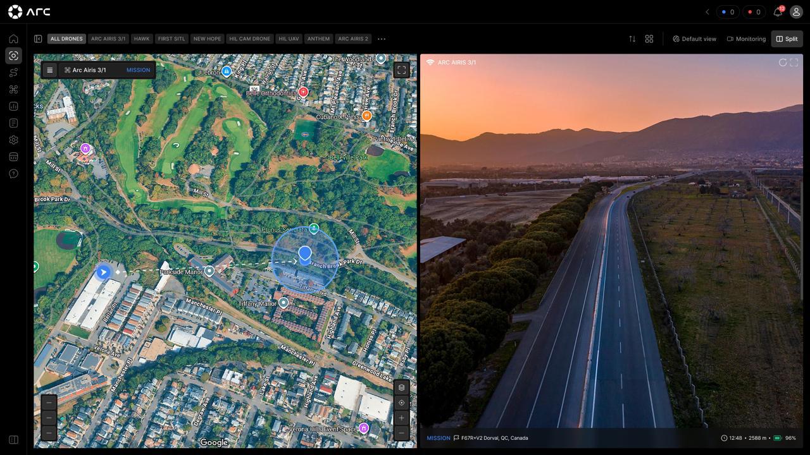This screenshot has height=455, width=810.
Task: Select the ARC AIRIS 3/1 tab
Action: (x=108, y=39)
